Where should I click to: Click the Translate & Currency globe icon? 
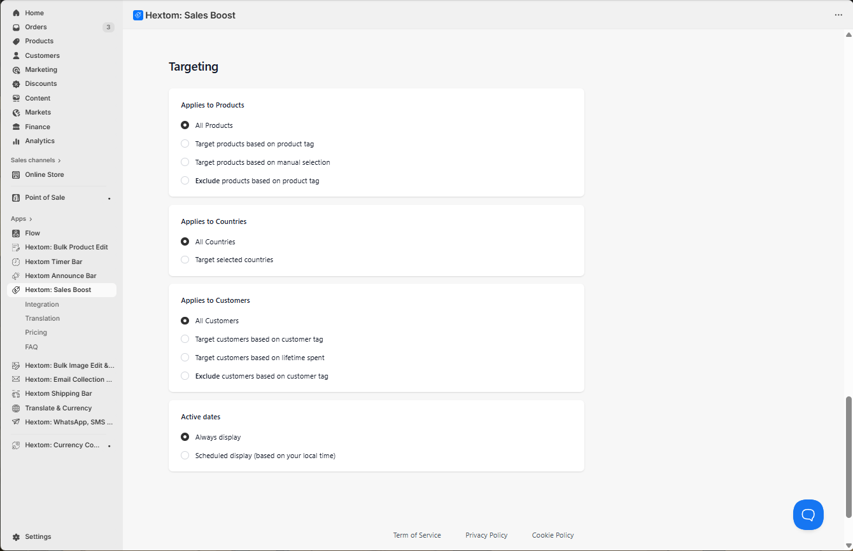point(17,408)
